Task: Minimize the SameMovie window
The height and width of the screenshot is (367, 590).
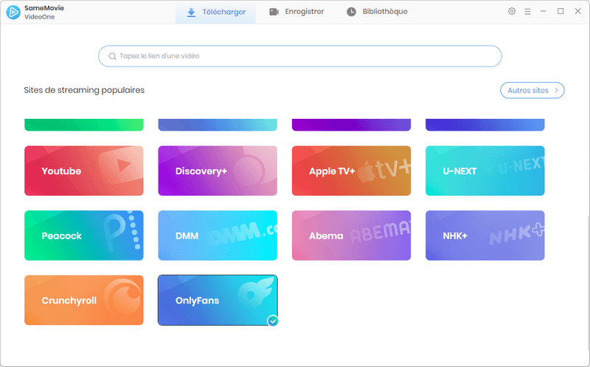Action: 543,11
